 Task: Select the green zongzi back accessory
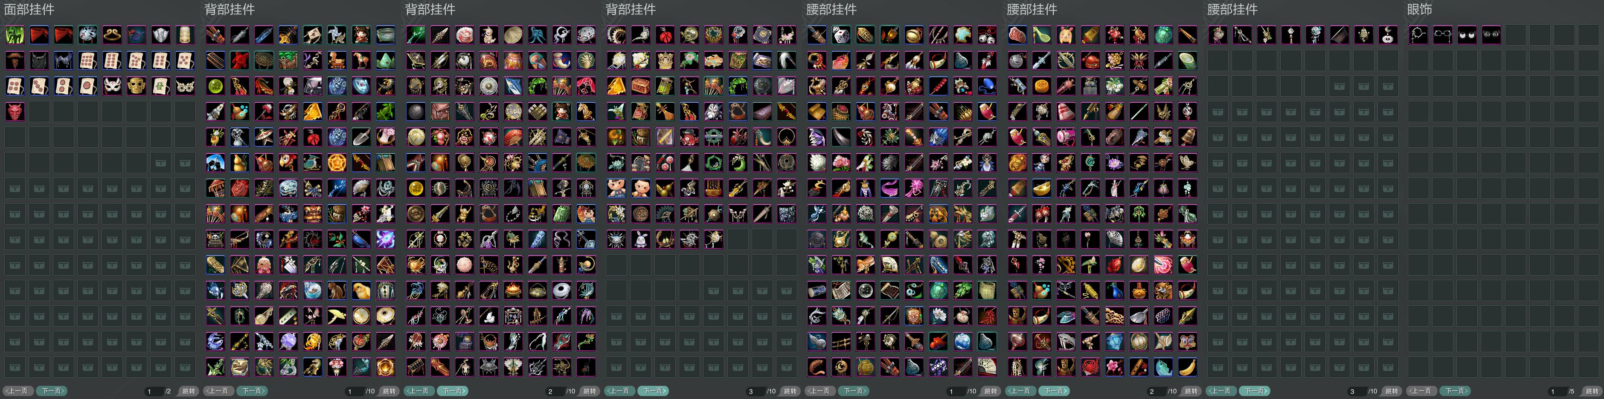click(386, 60)
